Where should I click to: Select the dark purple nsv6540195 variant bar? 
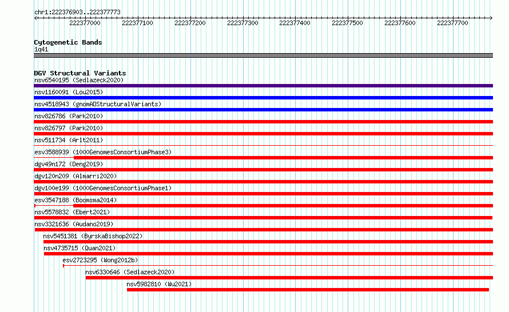click(263, 86)
